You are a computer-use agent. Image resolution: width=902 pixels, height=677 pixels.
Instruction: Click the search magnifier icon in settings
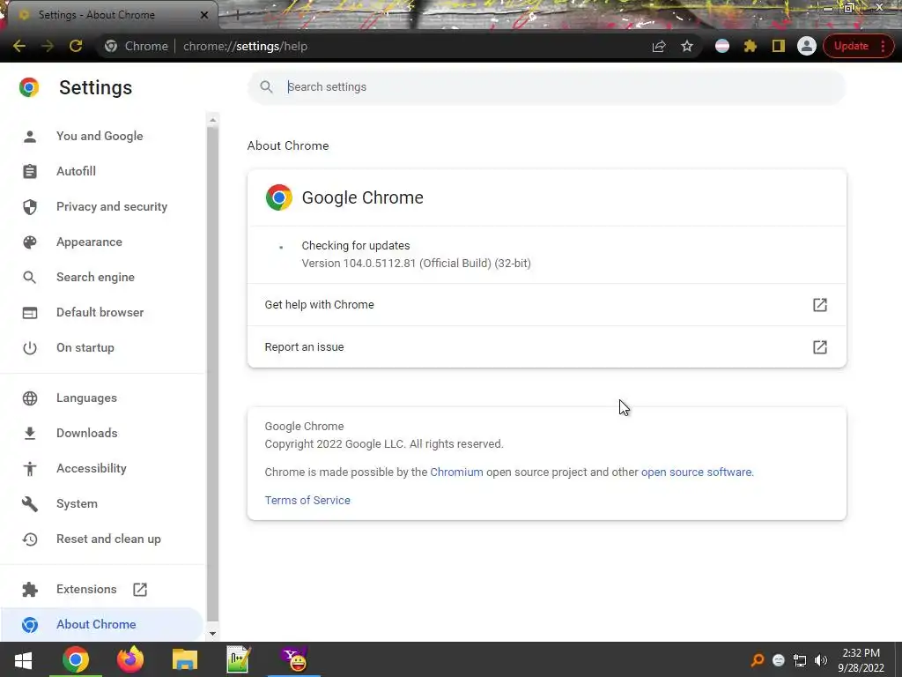(x=266, y=87)
